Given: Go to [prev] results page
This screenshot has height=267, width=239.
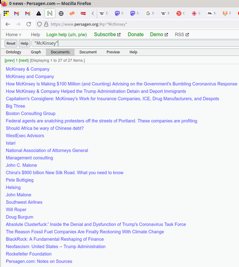Looking at the screenshot, I should [9, 61].
